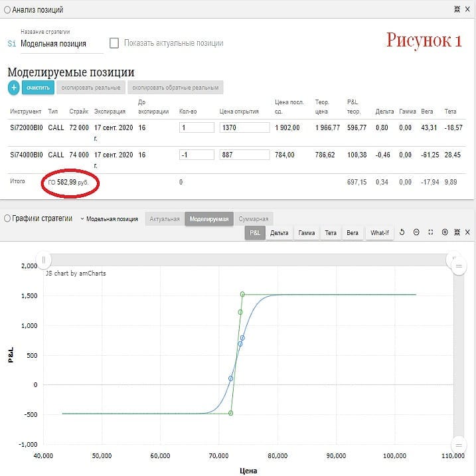This screenshot has width=476, height=476.
Task: Grab the left handle of chart horizontal scrollbar
Action: [43, 260]
